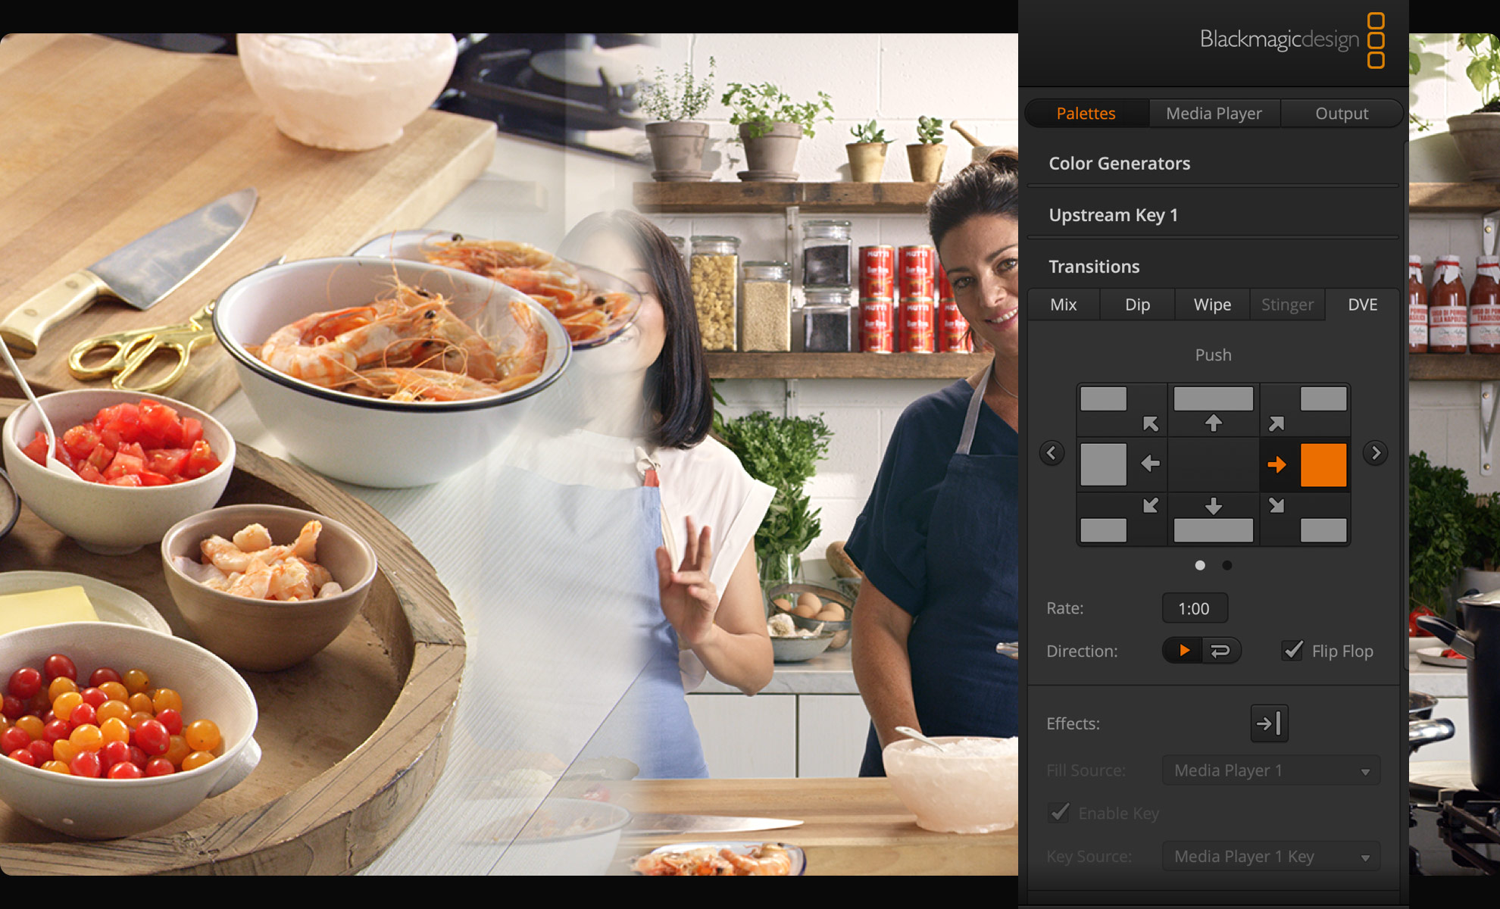Toggle the reverse Direction control
The image size is (1500, 909).
click(1222, 650)
